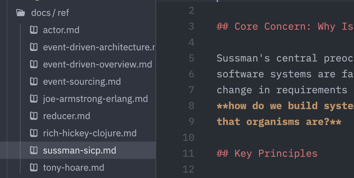Place cursor on the Key Principles heading
The image size is (354, 178).
pos(276,154)
